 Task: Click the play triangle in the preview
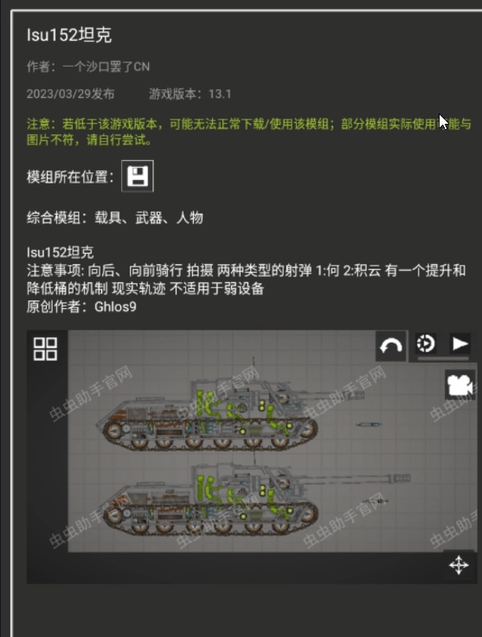460,344
